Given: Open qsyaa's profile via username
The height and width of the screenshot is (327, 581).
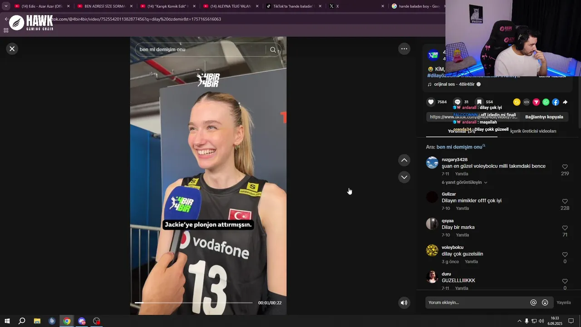Looking at the screenshot, I should [x=448, y=221].
